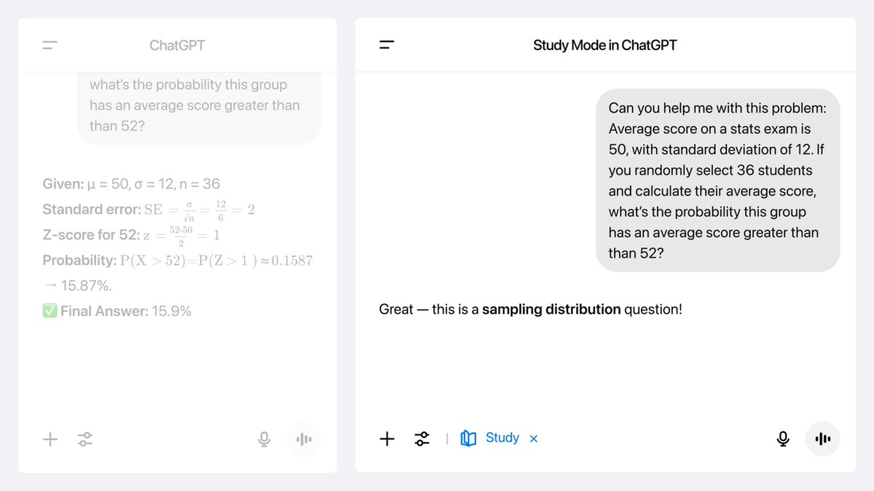The width and height of the screenshot is (874, 491).
Task: Remove the Study mode chip with X
Action: [x=534, y=439]
